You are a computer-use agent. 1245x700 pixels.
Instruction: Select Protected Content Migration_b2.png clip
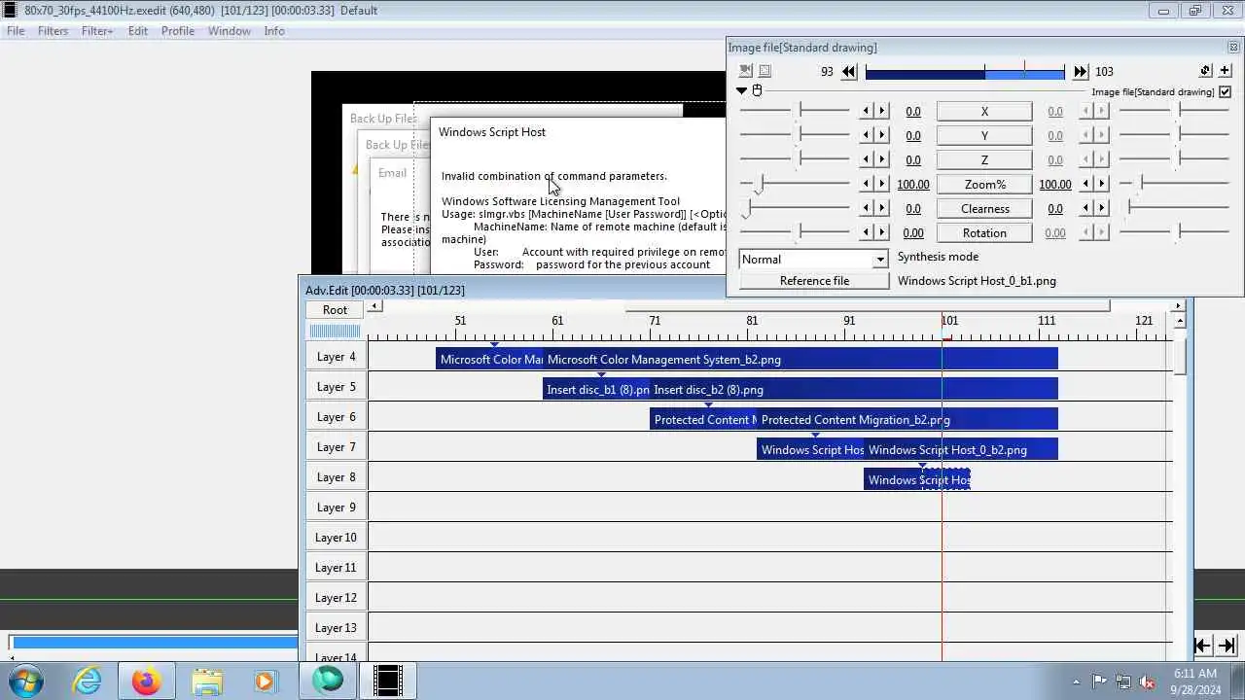coord(907,420)
